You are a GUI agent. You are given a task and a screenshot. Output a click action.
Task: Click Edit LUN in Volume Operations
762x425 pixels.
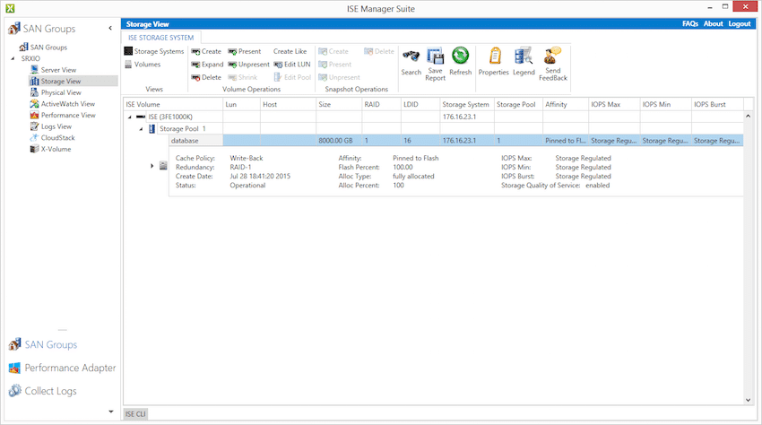tap(292, 65)
